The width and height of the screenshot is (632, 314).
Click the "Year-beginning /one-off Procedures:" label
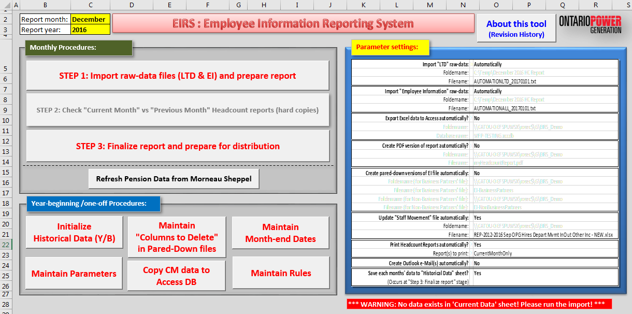(93, 204)
